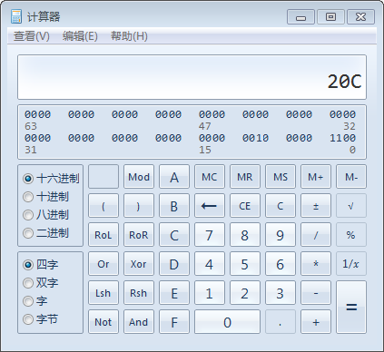Click hex digit E key

[x=174, y=293]
